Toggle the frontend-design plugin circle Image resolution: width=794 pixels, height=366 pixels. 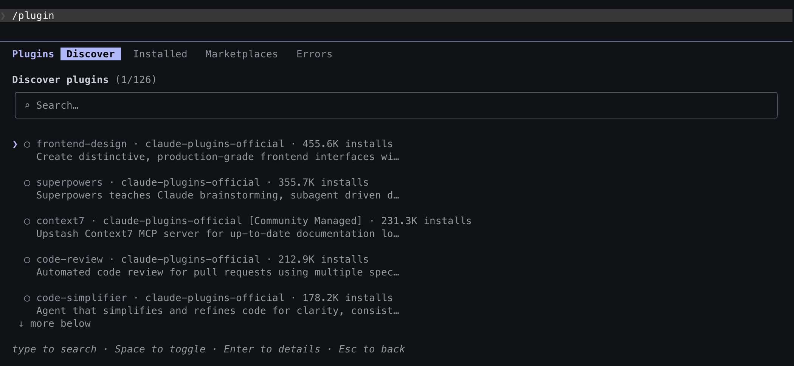click(27, 144)
